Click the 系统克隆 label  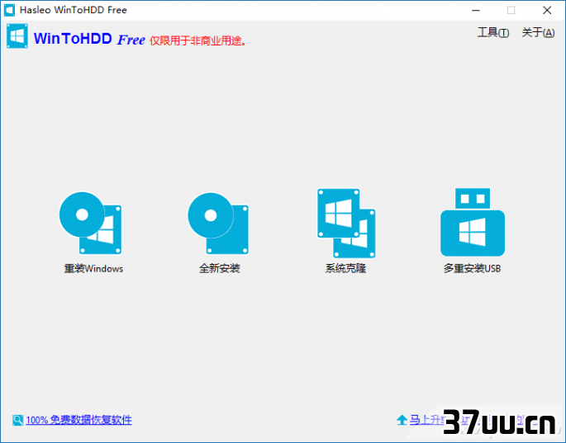[346, 268]
